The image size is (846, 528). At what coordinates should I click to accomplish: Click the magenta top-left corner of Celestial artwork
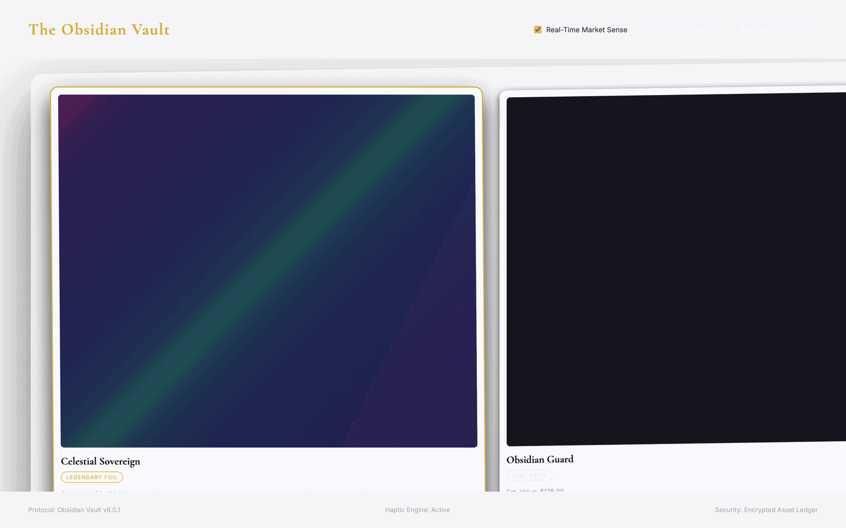[x=70, y=107]
